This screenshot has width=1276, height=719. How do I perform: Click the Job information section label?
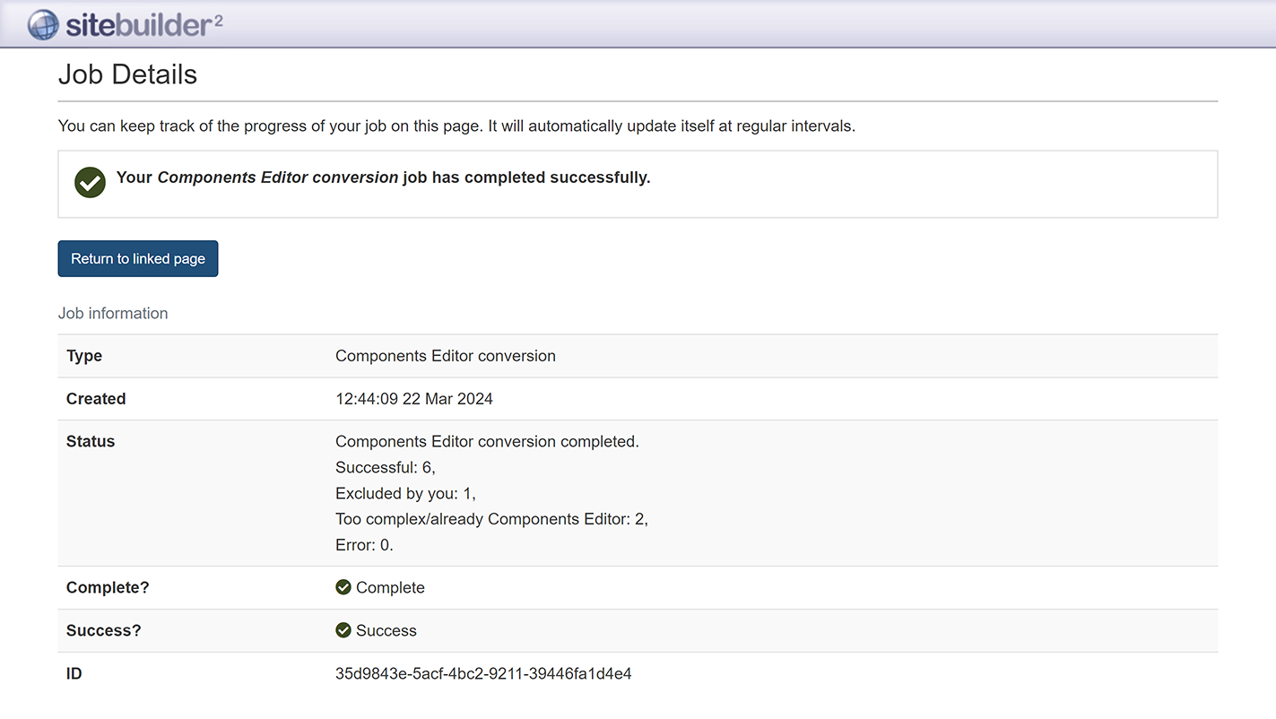pyautogui.click(x=113, y=313)
